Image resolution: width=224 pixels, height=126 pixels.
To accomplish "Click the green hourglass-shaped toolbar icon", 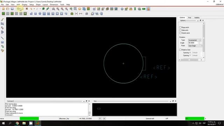I will [x=135, y=9].
